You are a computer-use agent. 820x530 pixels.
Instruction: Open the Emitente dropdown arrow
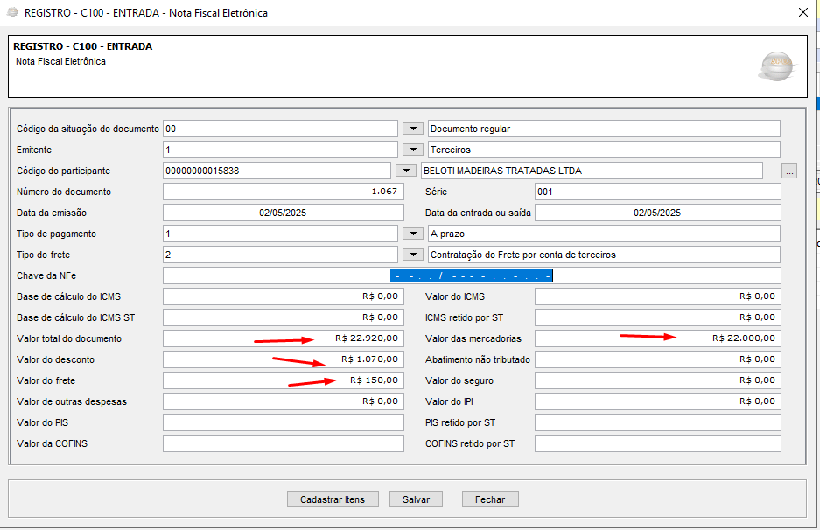pos(412,150)
